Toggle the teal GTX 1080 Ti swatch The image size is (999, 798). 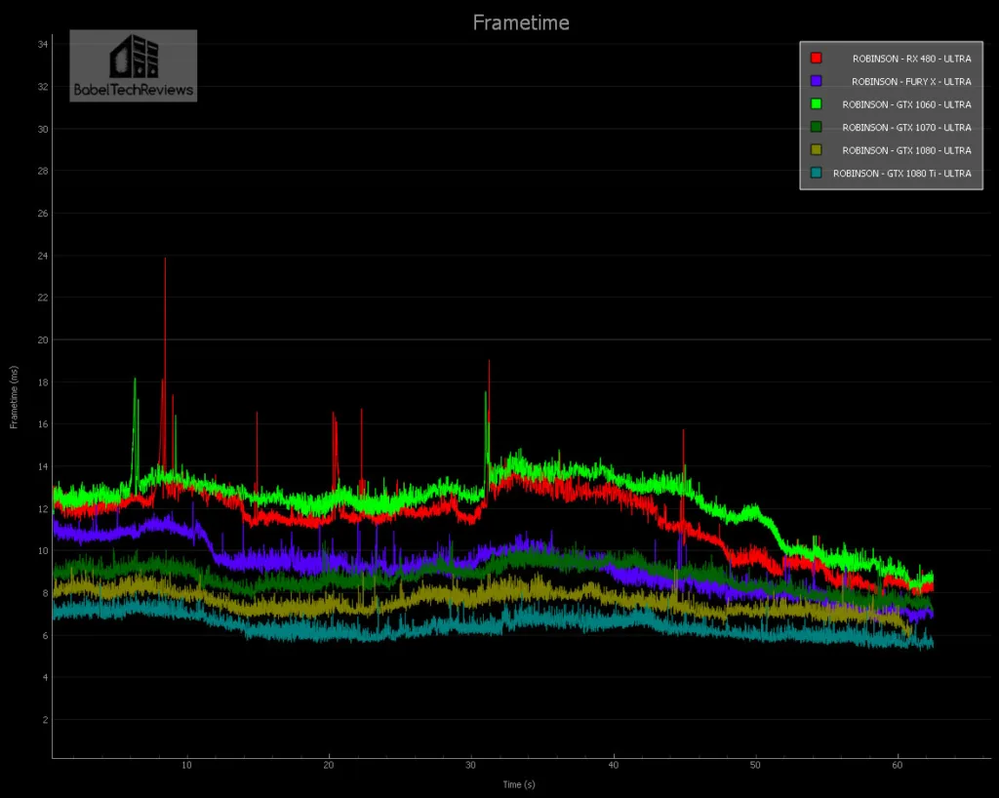[817, 173]
